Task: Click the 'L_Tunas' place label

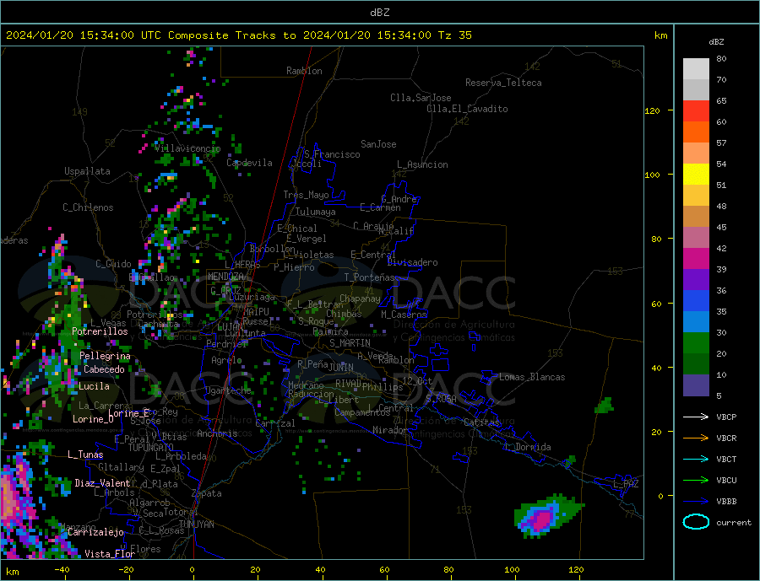Action: [x=85, y=455]
